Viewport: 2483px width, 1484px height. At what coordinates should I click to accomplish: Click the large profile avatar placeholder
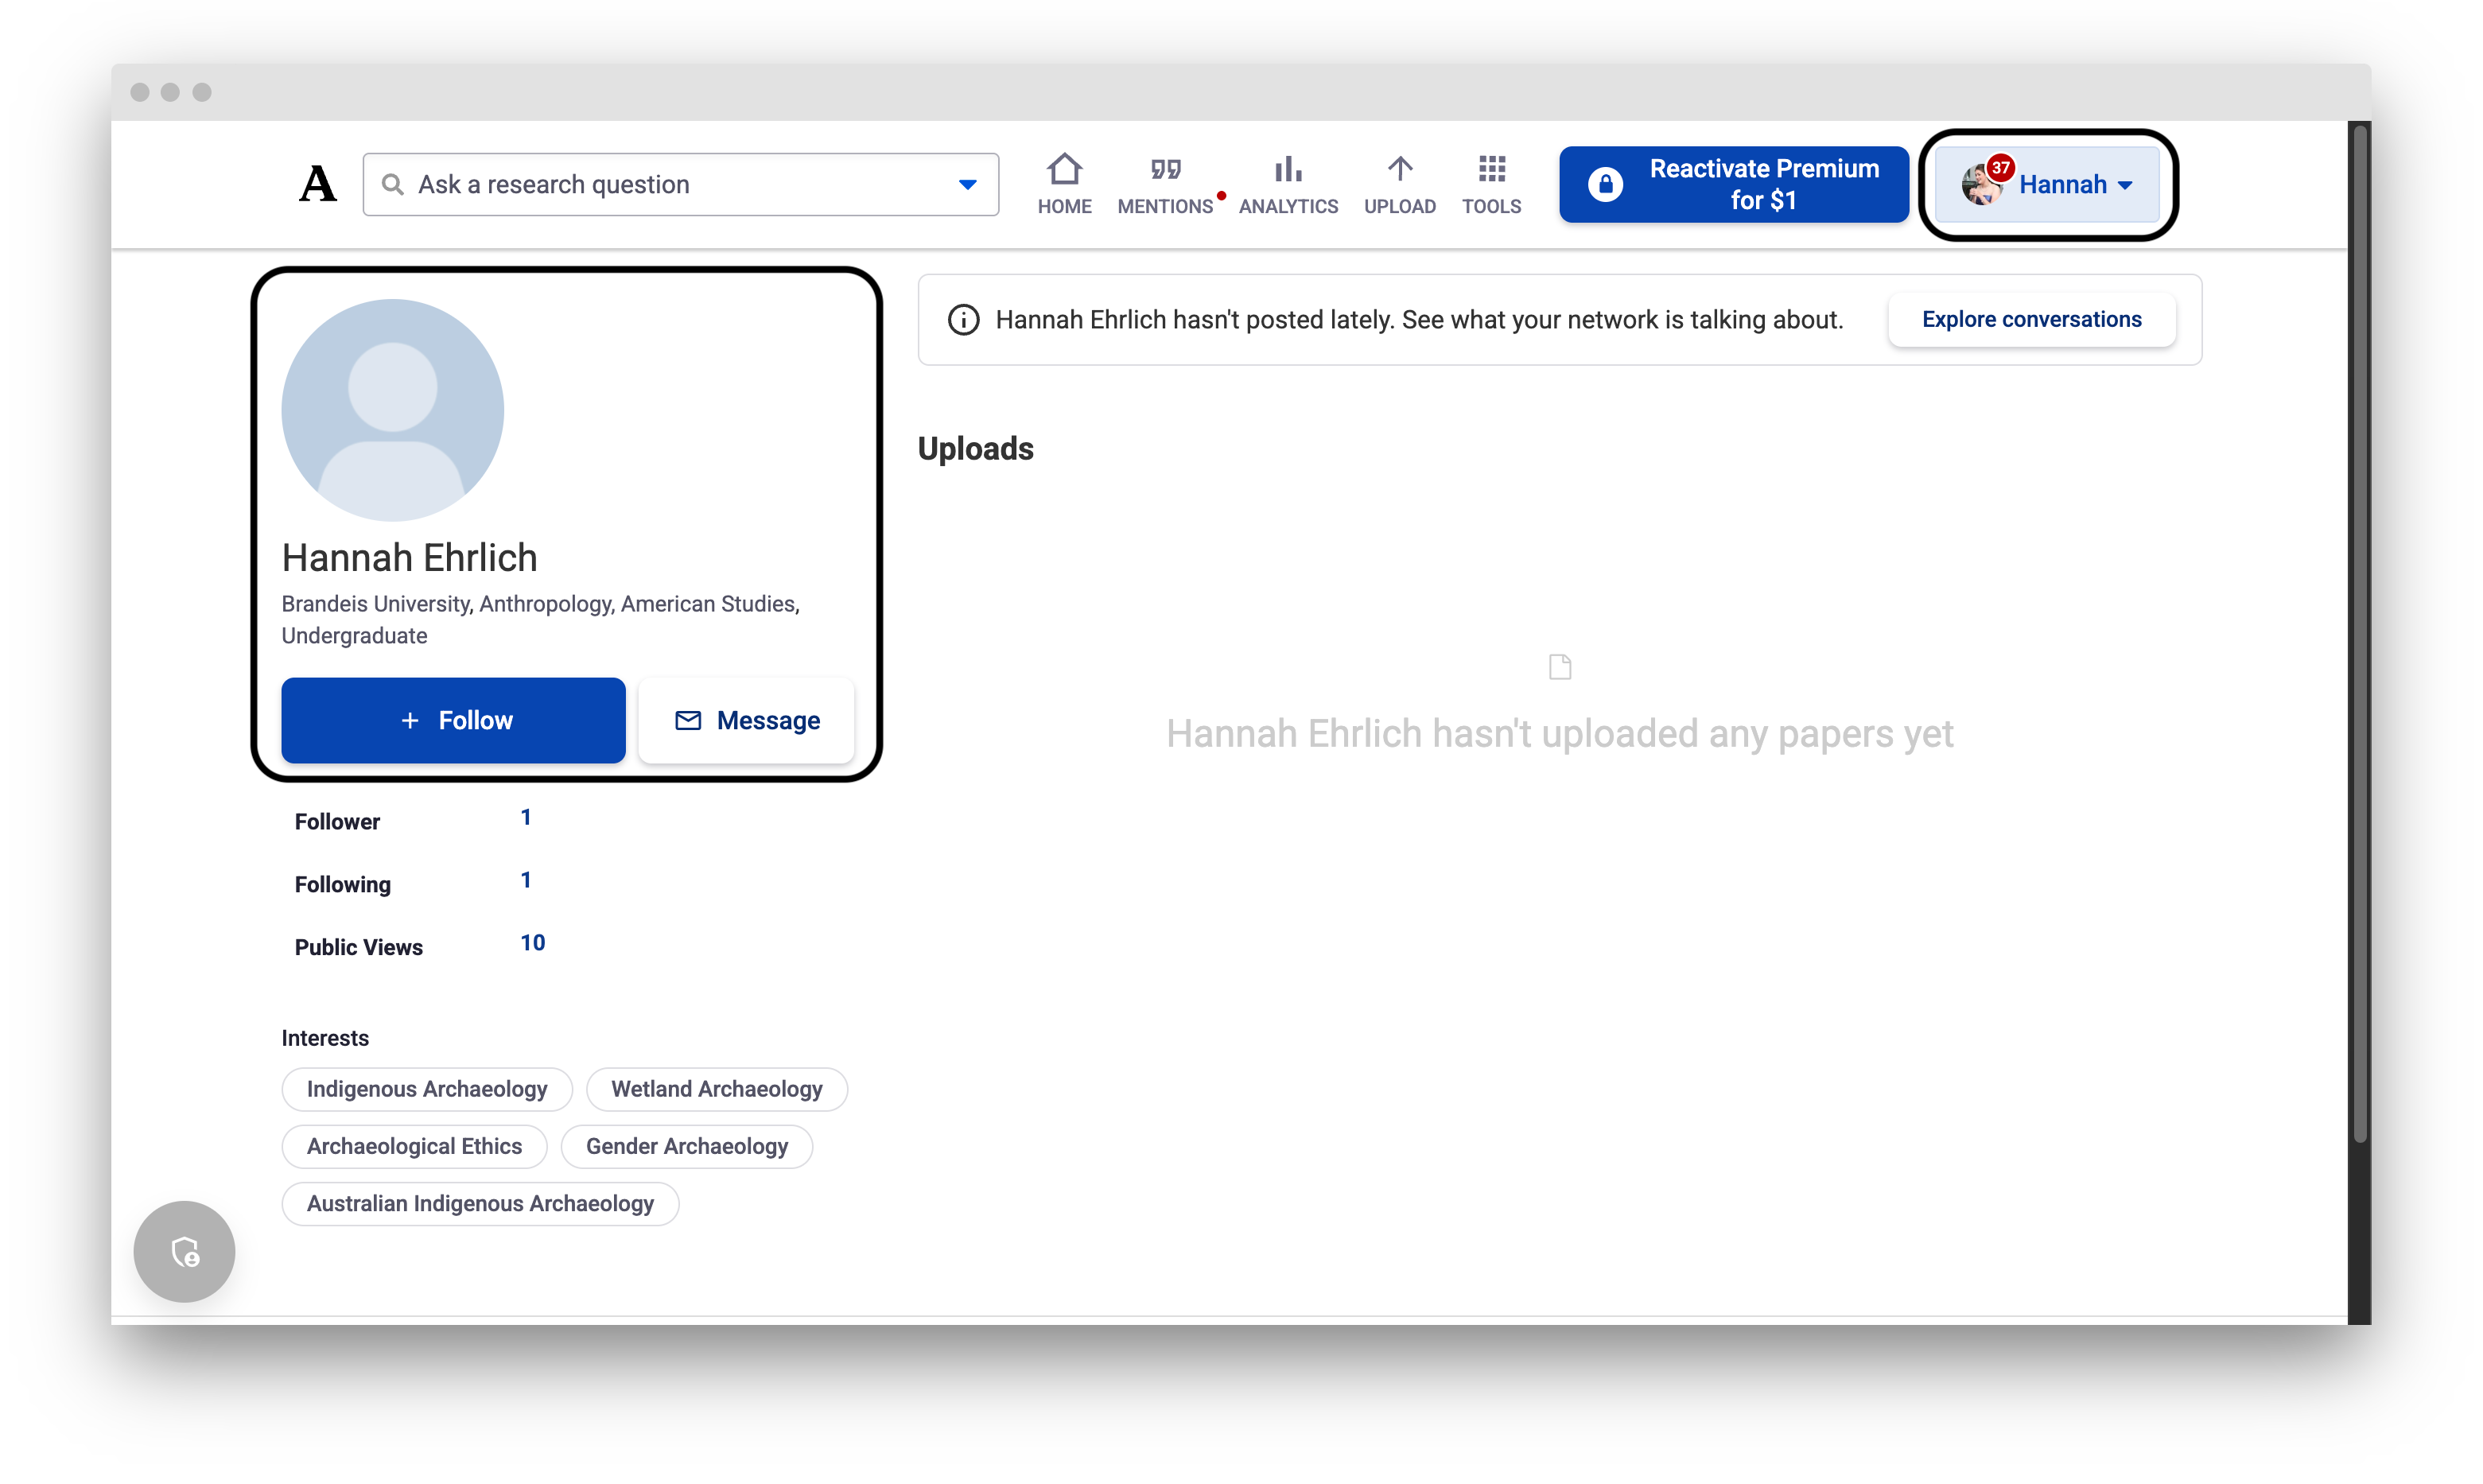point(392,410)
